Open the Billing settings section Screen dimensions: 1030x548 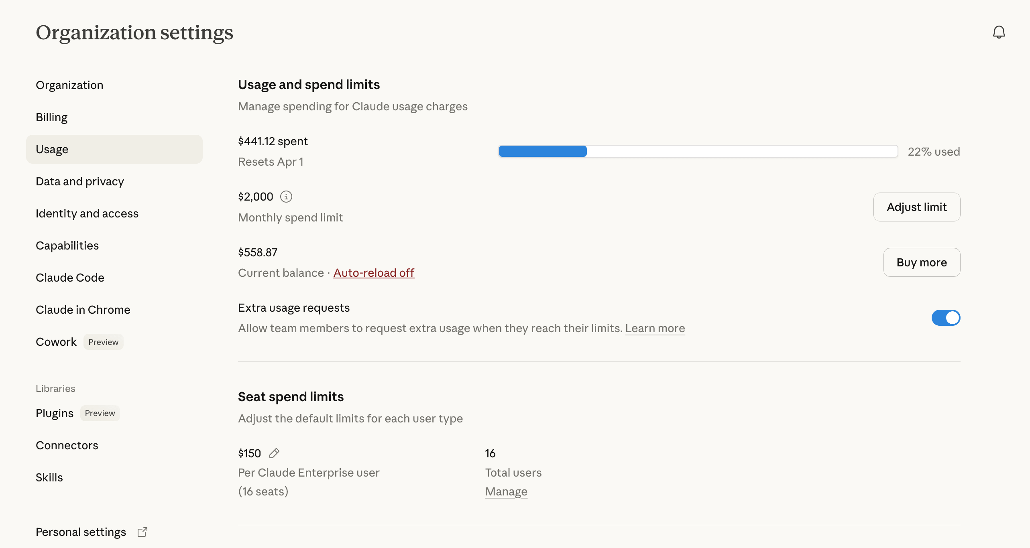point(51,117)
